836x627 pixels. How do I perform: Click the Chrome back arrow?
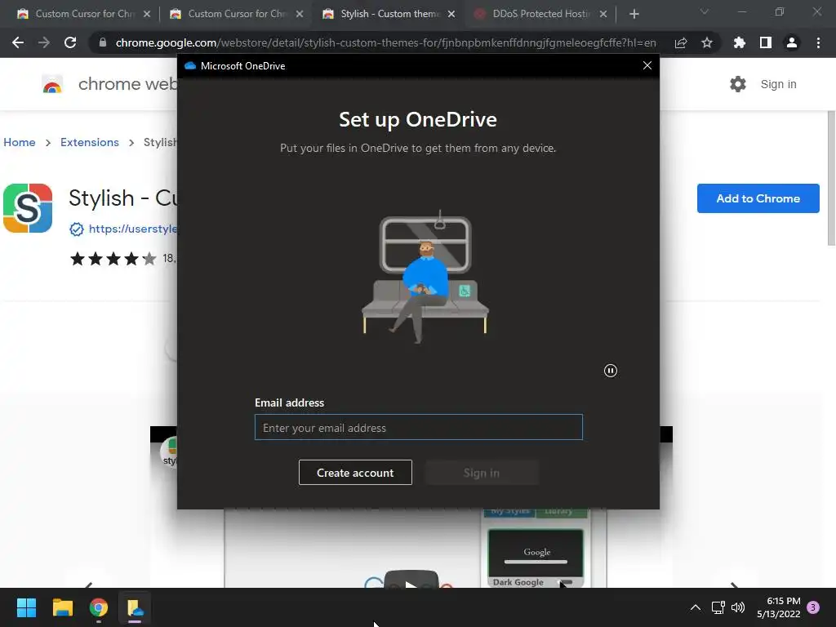18,42
